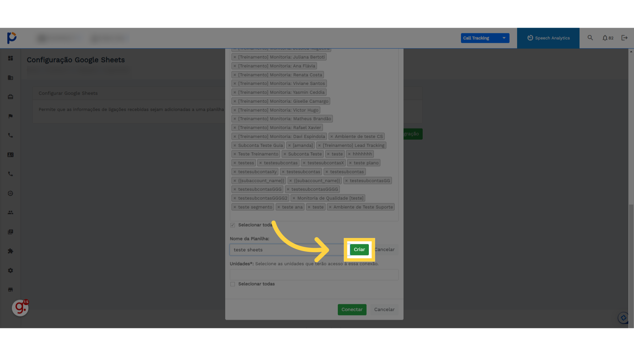Click the testesubcontasGGGG2 tag text
Image resolution: width=634 pixels, height=356 pixels.
coord(263,198)
